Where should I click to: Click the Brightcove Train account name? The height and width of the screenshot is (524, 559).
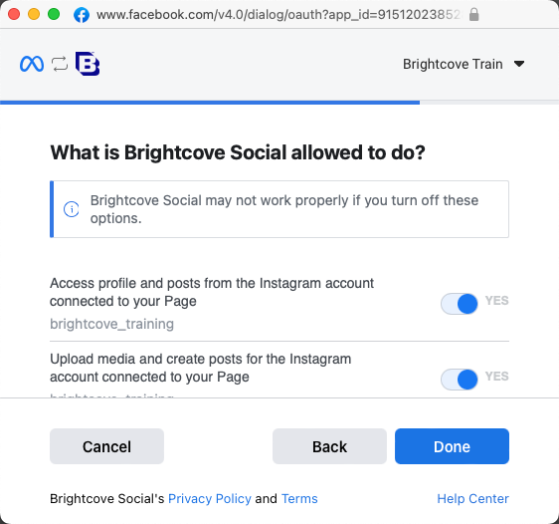(453, 64)
